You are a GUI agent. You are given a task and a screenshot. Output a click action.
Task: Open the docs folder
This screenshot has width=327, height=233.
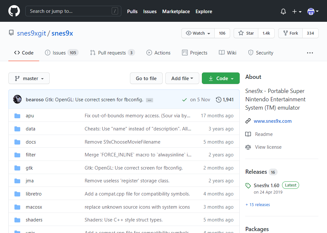[31, 142]
